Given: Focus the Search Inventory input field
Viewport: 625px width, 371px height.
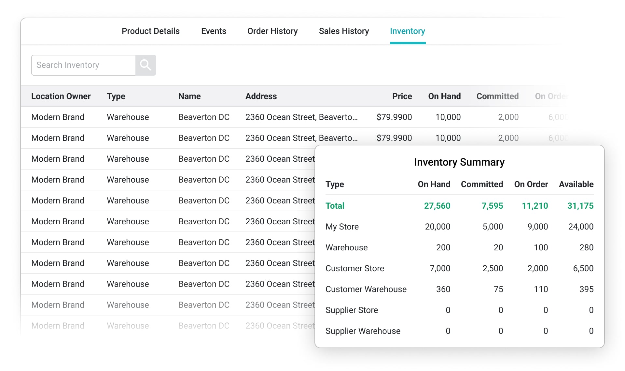Looking at the screenshot, I should click(x=83, y=65).
